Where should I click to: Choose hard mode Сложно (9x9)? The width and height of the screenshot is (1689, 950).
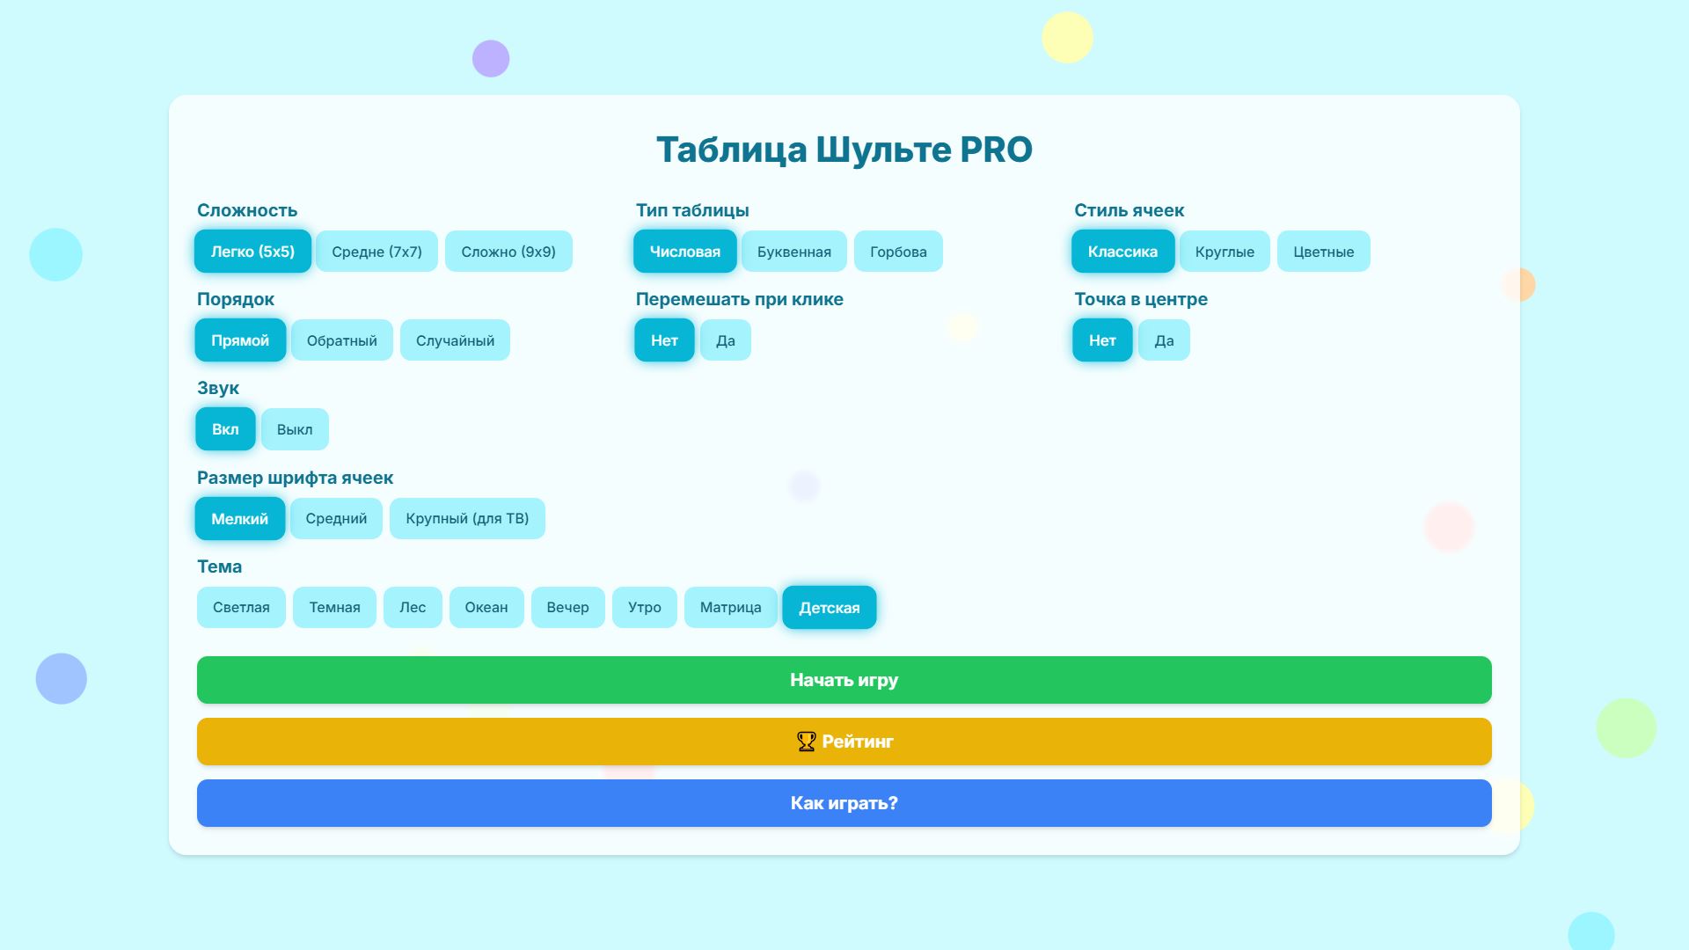point(508,252)
